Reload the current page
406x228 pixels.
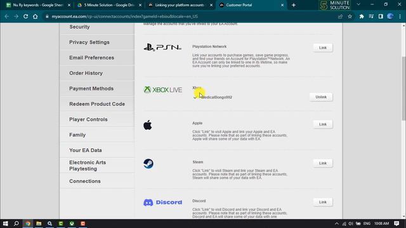[25, 16]
